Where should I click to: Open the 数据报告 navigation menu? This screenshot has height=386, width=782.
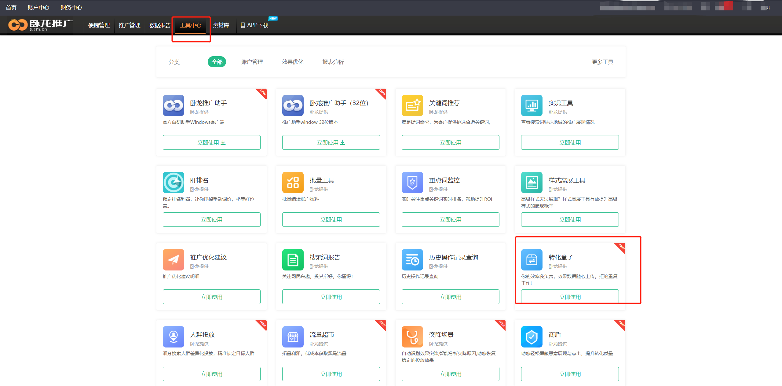160,25
